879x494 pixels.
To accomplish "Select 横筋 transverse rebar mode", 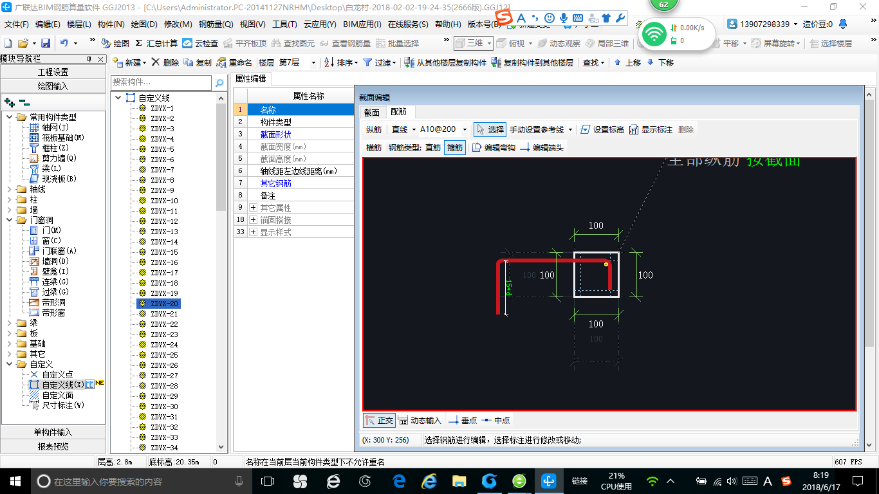I will point(374,147).
